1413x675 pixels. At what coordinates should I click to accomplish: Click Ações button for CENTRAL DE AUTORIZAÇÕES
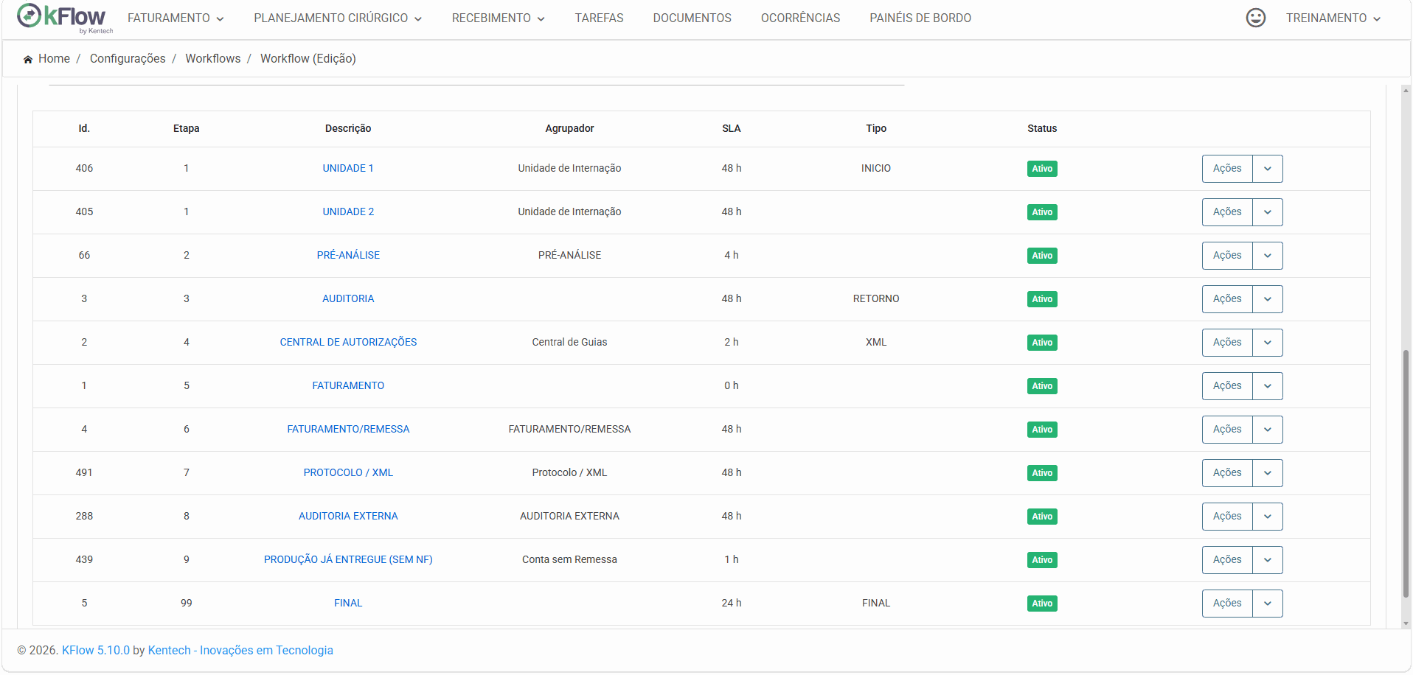(x=1227, y=343)
